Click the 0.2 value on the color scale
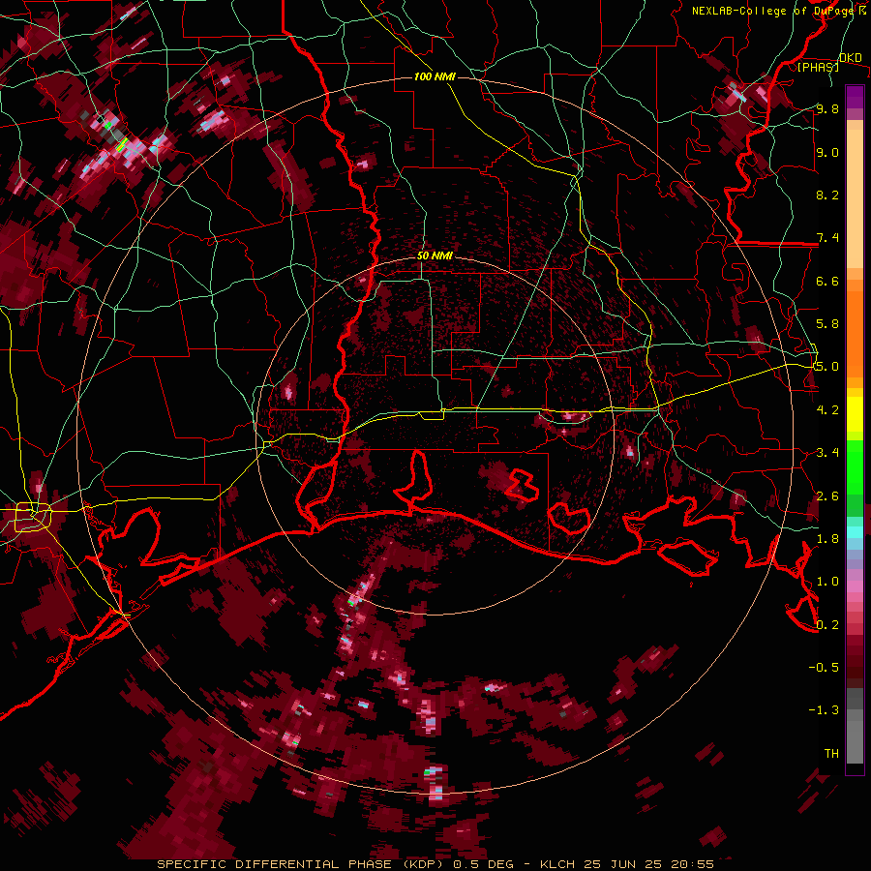Viewport: 871px width, 871px height. tap(827, 625)
